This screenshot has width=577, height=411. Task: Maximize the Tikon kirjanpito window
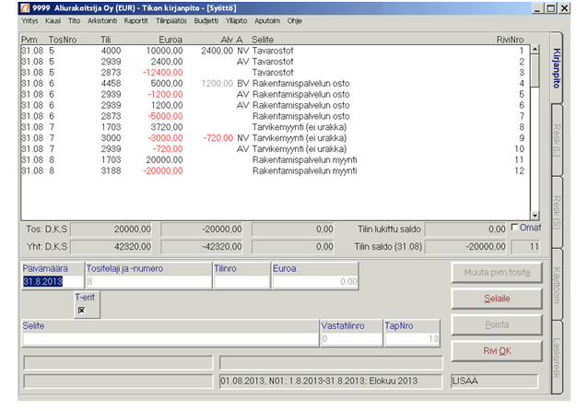(x=551, y=8)
